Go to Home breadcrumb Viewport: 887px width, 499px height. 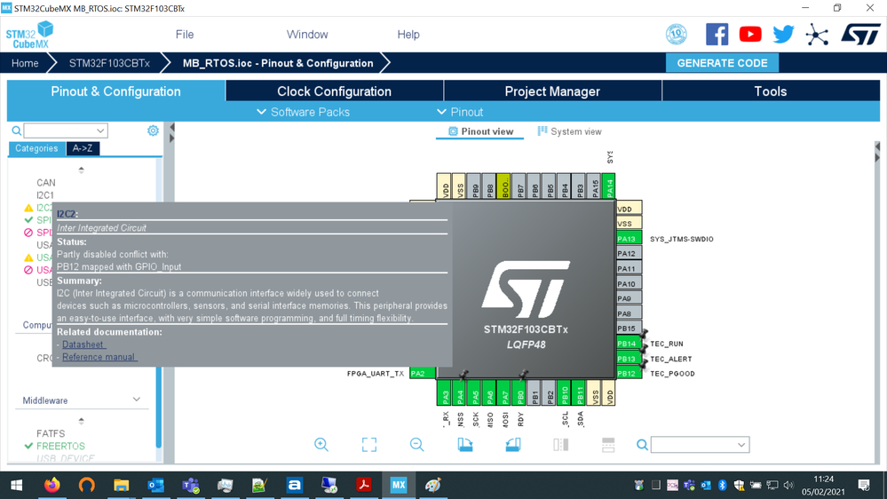pos(25,63)
